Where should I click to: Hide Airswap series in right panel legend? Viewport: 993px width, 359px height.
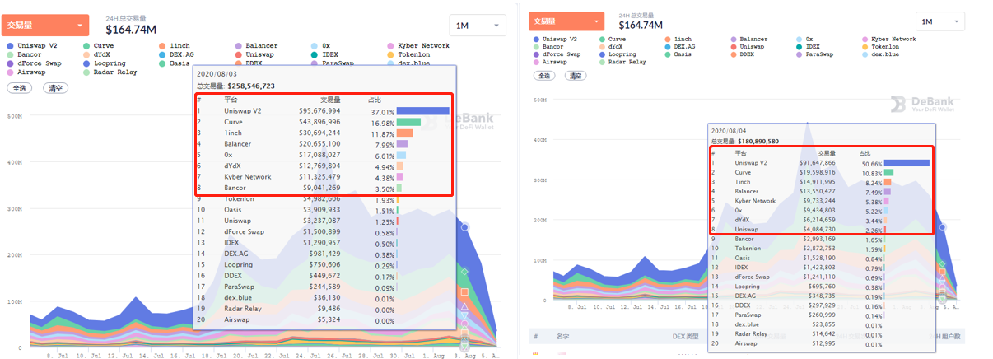click(548, 62)
